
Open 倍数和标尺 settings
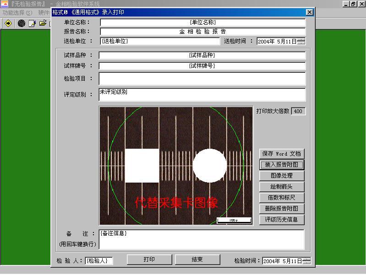[x=282, y=198]
